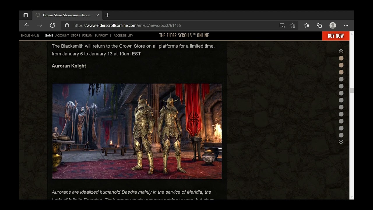Click the scrollbar down arrow

[x=352, y=197]
